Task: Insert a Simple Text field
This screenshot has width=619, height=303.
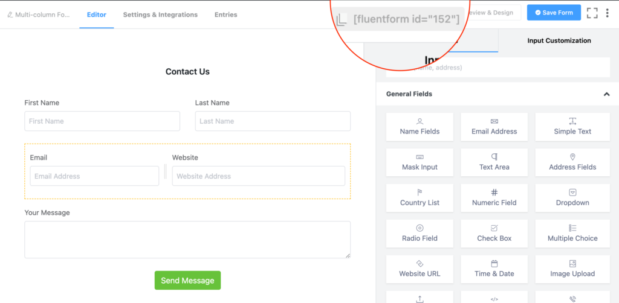Action: coord(572,127)
